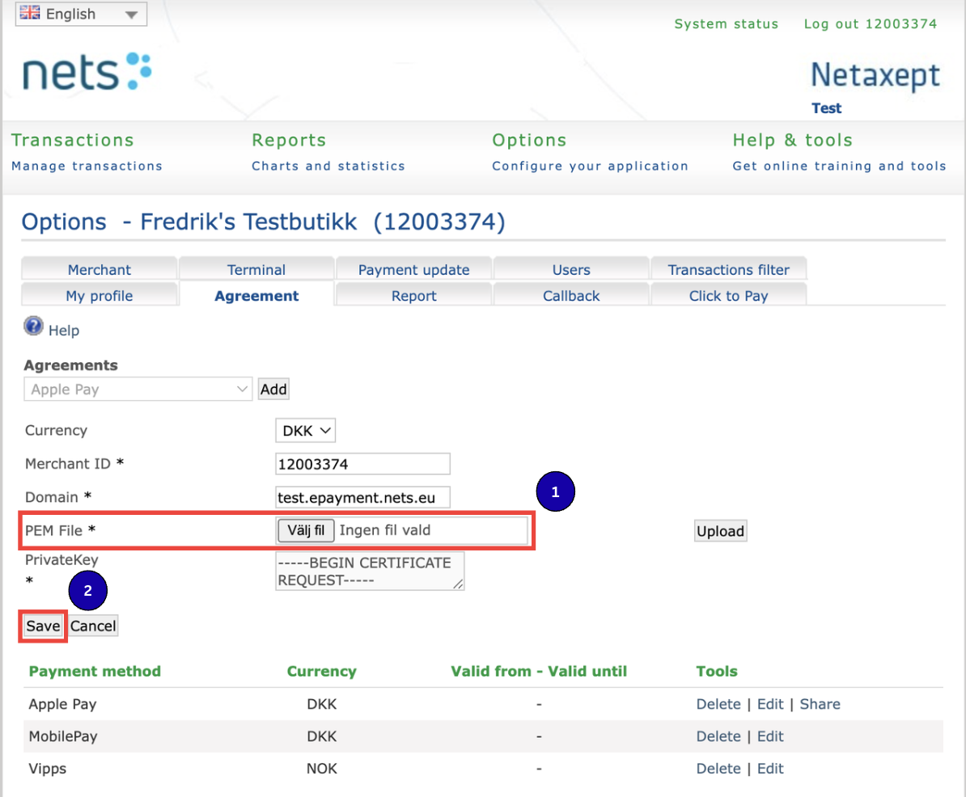Click Charts and statistics subtitle
The width and height of the screenshot is (966, 797).
(x=328, y=167)
